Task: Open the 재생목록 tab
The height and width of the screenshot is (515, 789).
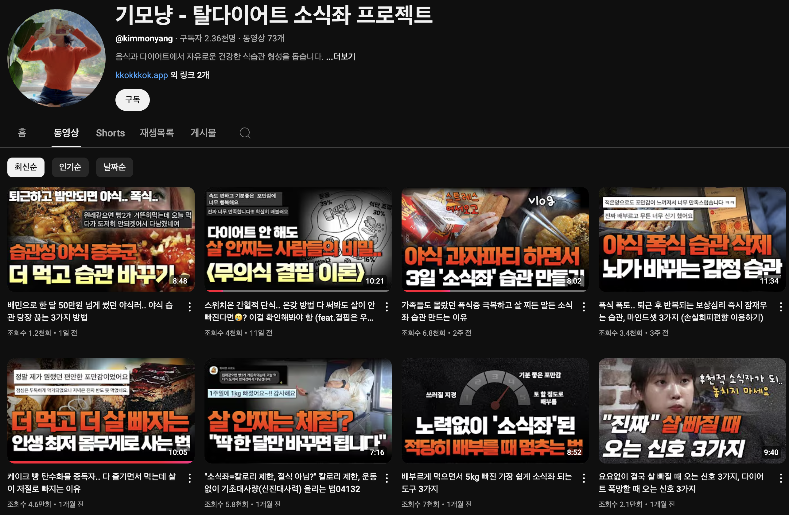Action: pyautogui.click(x=157, y=133)
